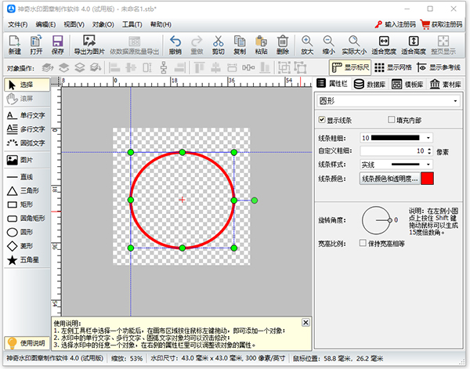Click the 撤销 (Undo) arrow icon
Viewport: 470px width, 369px height.
(175, 45)
